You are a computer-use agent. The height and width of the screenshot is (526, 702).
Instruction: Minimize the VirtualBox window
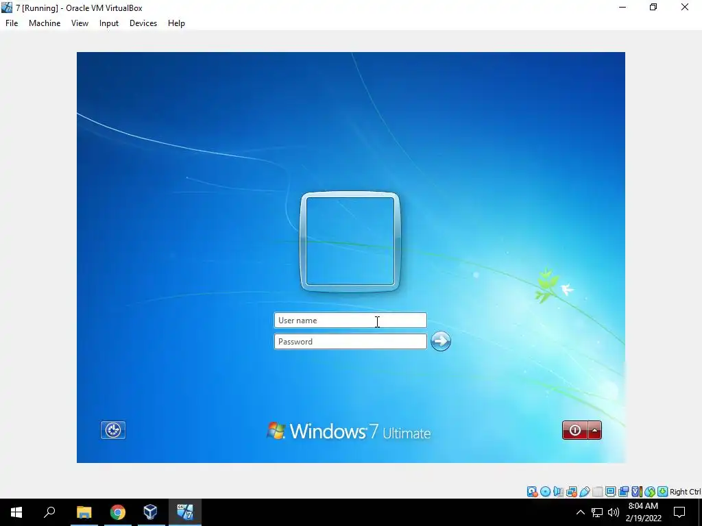[622, 7]
